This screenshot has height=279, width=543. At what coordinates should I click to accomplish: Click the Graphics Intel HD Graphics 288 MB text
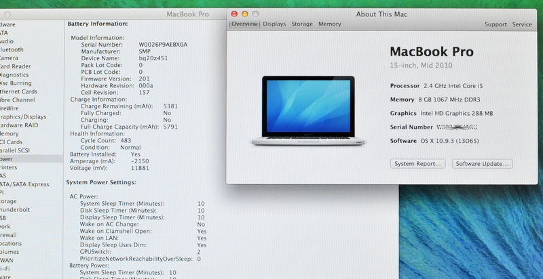pos(442,113)
